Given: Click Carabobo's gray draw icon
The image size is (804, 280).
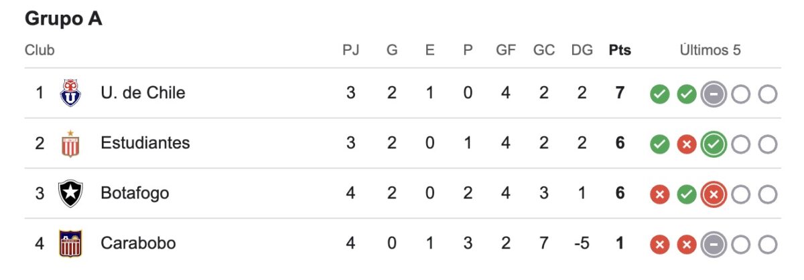Looking at the screenshot, I should [714, 245].
